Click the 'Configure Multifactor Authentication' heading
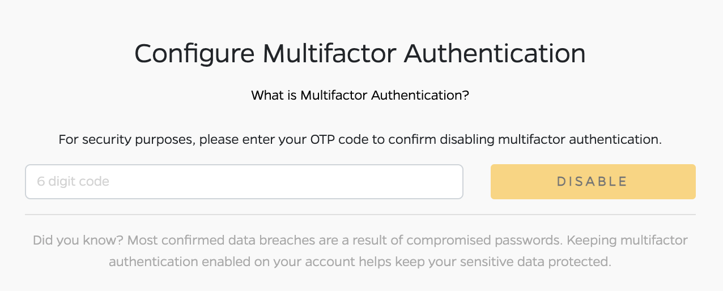The image size is (723, 291). tap(360, 54)
